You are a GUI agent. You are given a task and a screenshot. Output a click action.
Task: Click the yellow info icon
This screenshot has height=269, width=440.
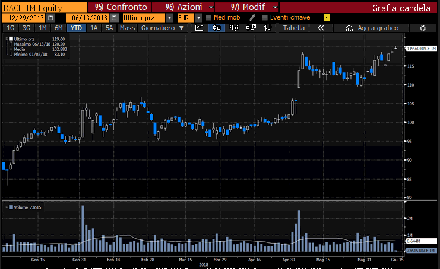pos(327,18)
